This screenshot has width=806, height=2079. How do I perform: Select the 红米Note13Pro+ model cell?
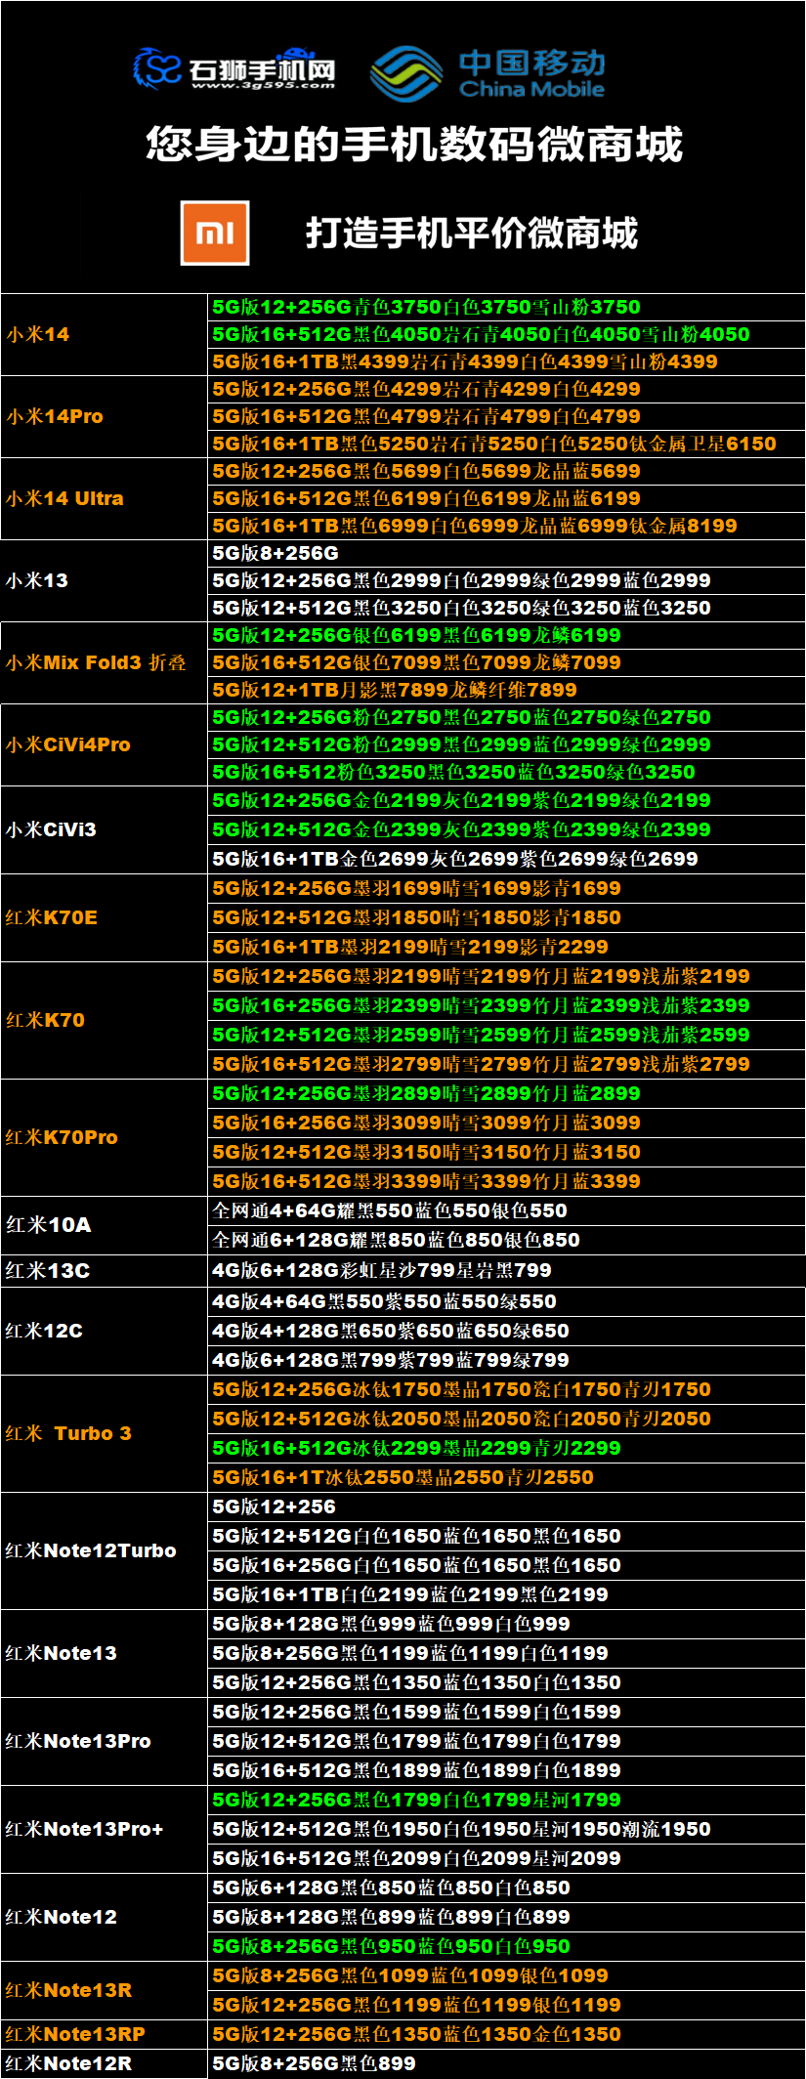pyautogui.click(x=84, y=1829)
